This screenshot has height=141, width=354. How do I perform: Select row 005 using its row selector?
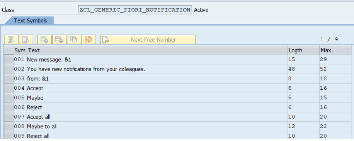tap(9, 98)
